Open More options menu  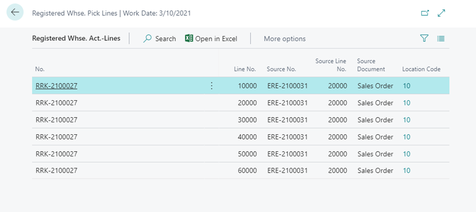pos(284,38)
